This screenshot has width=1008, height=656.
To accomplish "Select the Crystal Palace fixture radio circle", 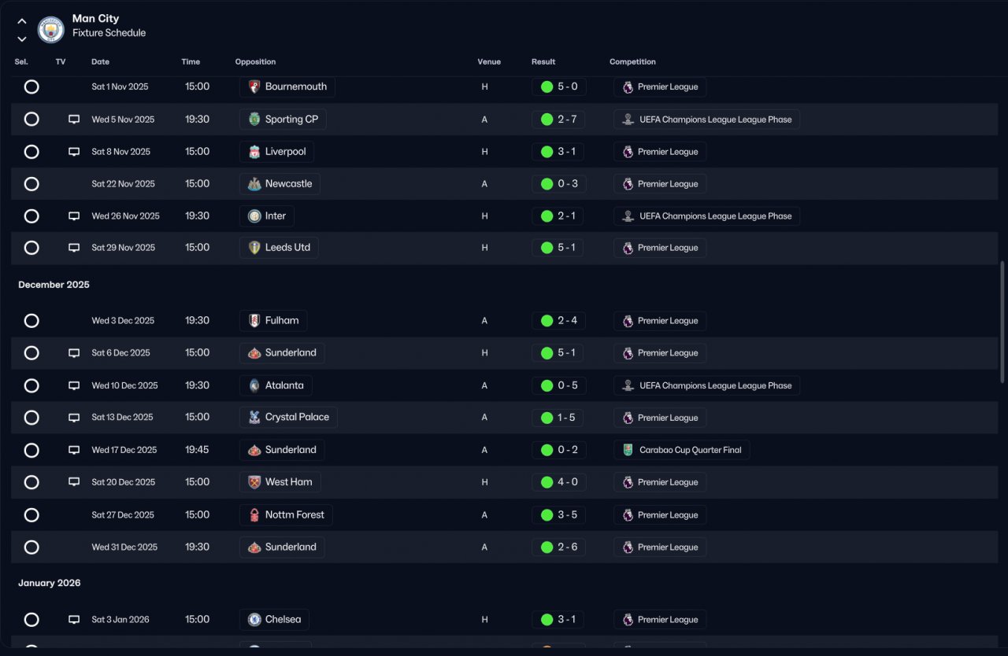I will 31,418.
